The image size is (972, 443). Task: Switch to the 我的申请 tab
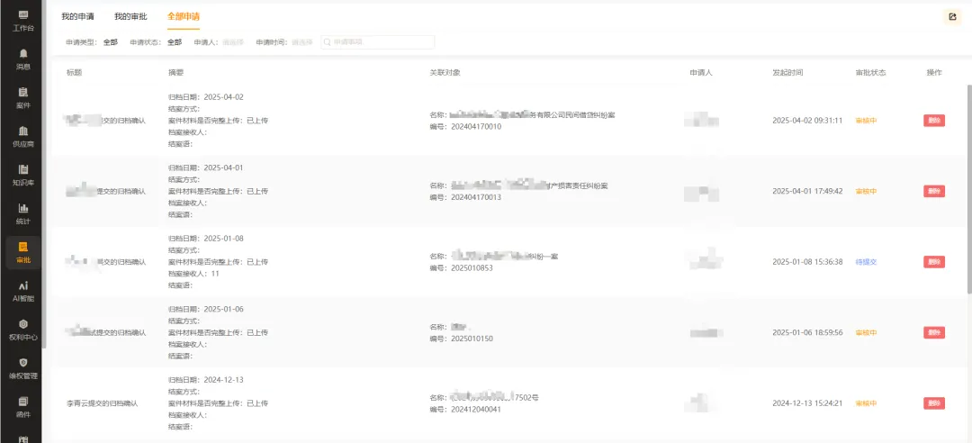[77, 16]
